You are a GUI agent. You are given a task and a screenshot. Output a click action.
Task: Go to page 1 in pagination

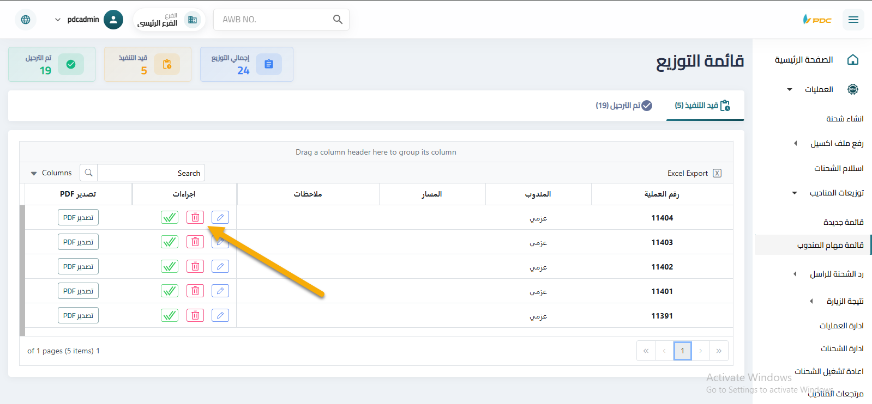[682, 351]
